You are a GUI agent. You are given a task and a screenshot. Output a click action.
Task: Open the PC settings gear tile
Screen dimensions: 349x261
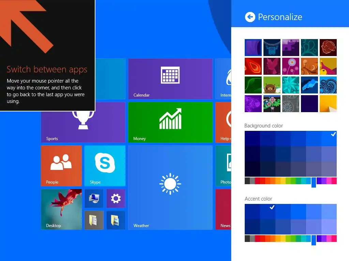[116, 198]
